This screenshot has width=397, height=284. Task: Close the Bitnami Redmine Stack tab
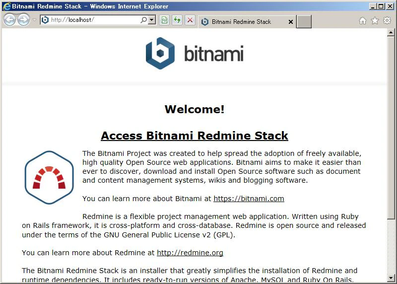[x=291, y=22]
